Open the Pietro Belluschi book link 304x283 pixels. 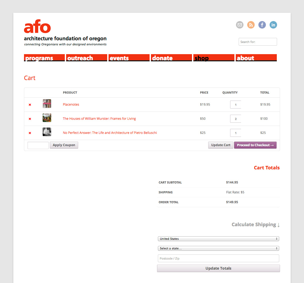[x=110, y=133]
